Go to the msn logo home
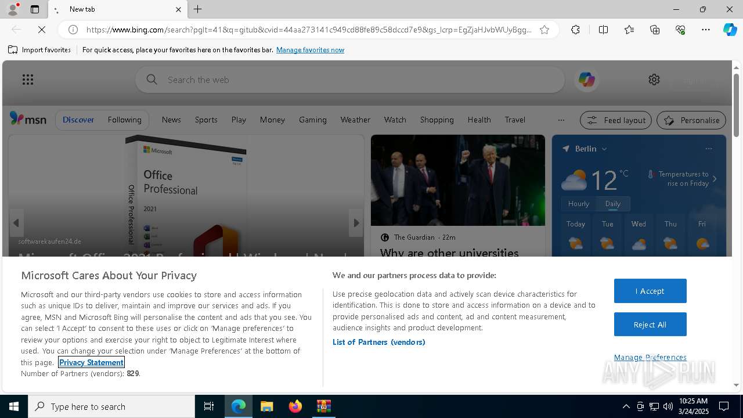743x418 pixels. pos(28,119)
